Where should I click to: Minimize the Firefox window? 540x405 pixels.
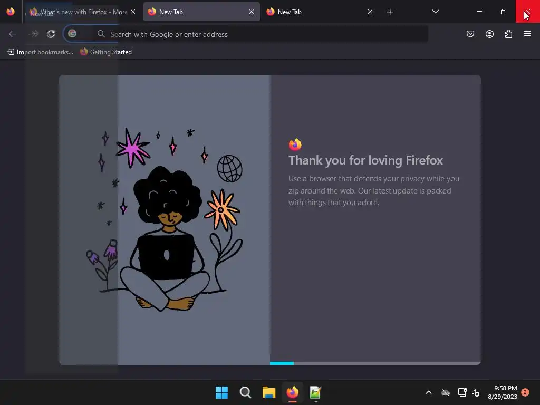click(479, 12)
